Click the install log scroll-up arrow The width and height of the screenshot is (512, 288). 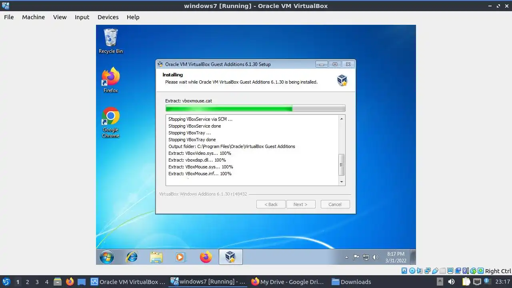pyautogui.click(x=342, y=119)
